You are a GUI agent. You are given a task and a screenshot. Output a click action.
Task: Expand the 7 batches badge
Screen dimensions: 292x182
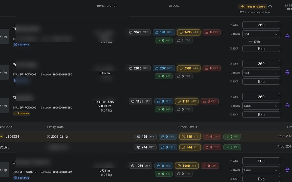pos(21,45)
